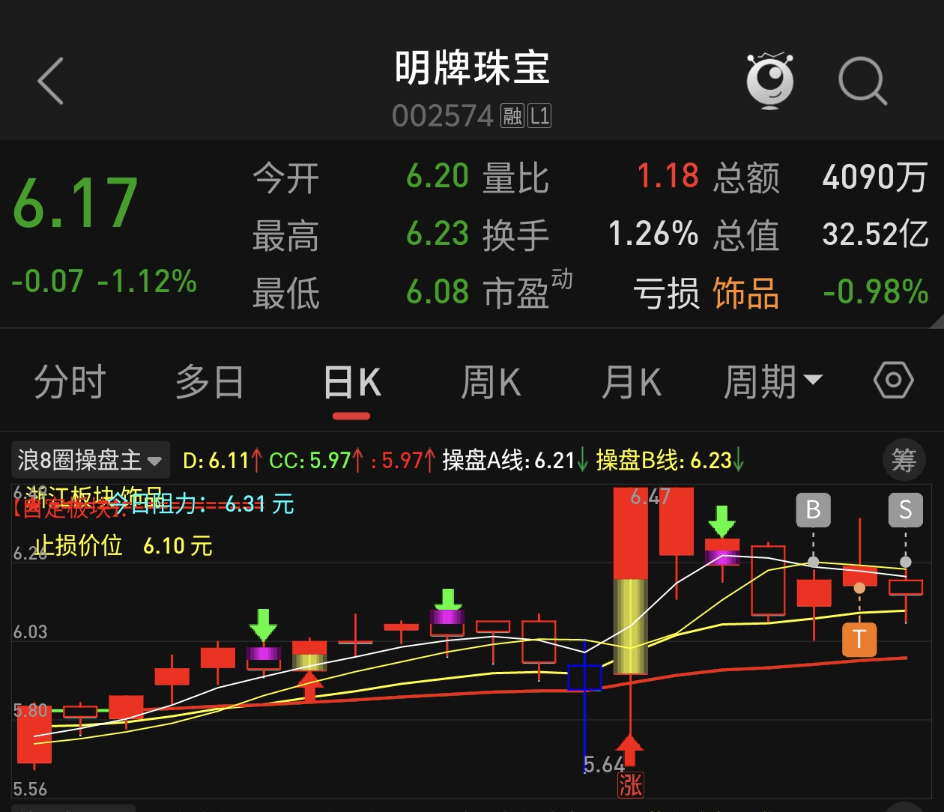Tap the 市盈 value 亏损

tap(666, 293)
